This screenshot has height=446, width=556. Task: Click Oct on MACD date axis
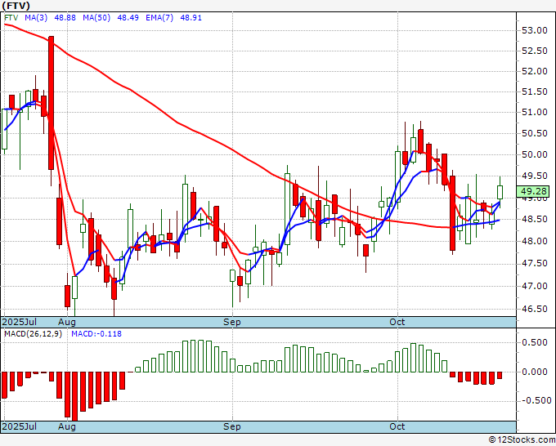coord(397,426)
